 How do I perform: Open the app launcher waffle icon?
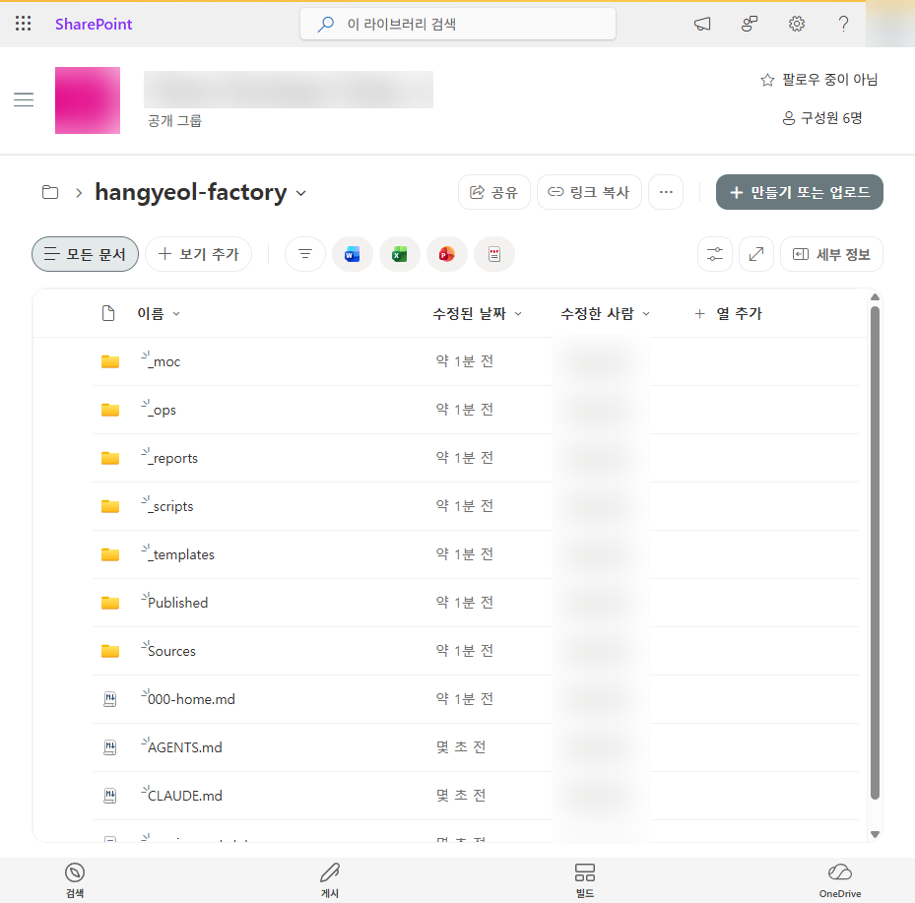pos(23,24)
